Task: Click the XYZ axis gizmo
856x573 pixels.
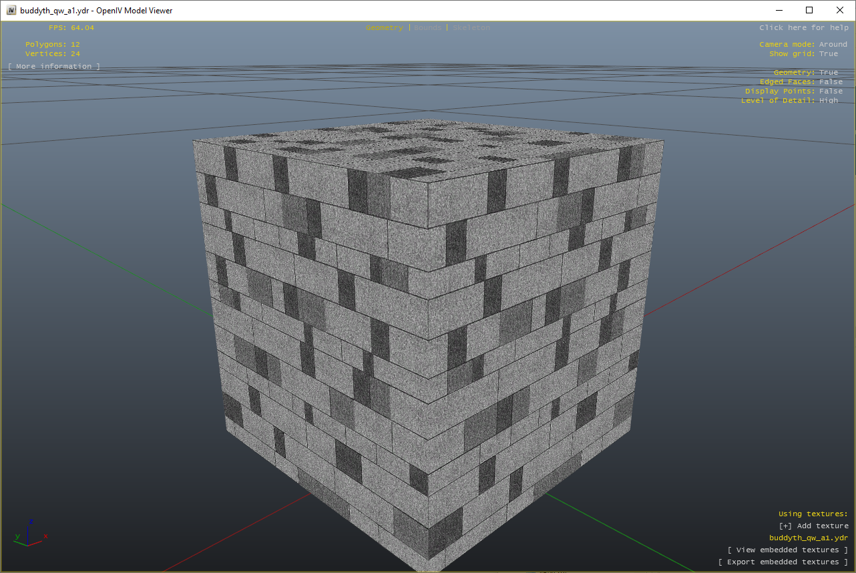Action: 30,533
